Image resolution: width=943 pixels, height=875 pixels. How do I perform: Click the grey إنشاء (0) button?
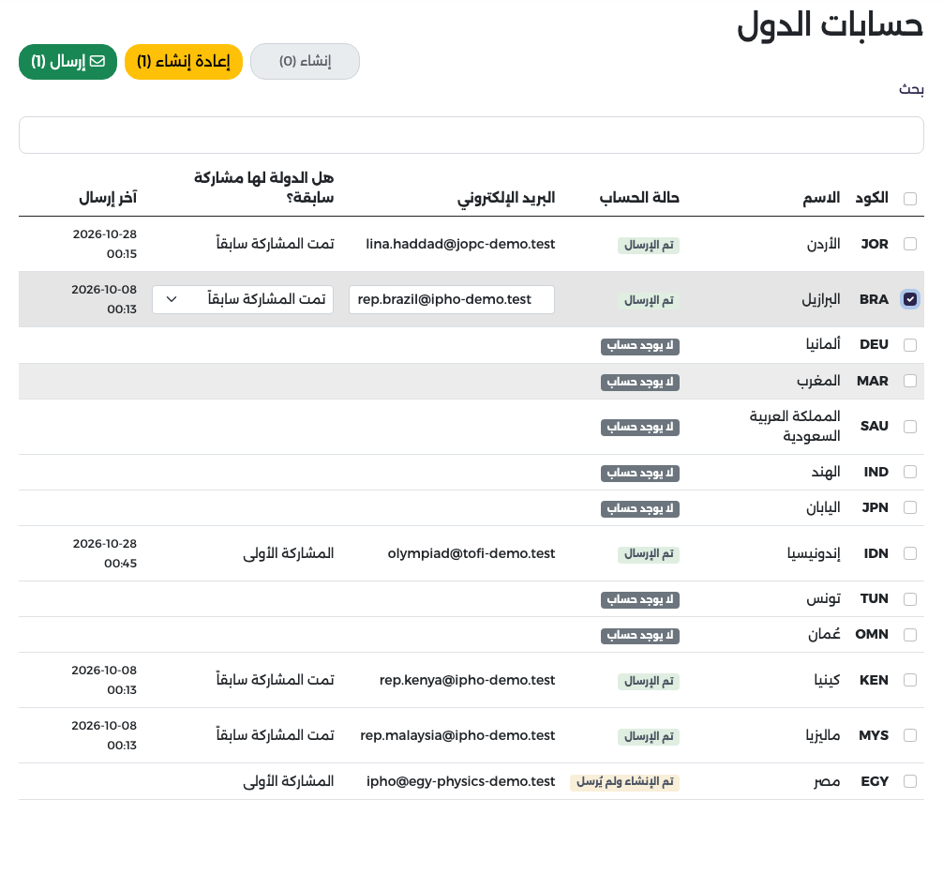pyautogui.click(x=305, y=61)
